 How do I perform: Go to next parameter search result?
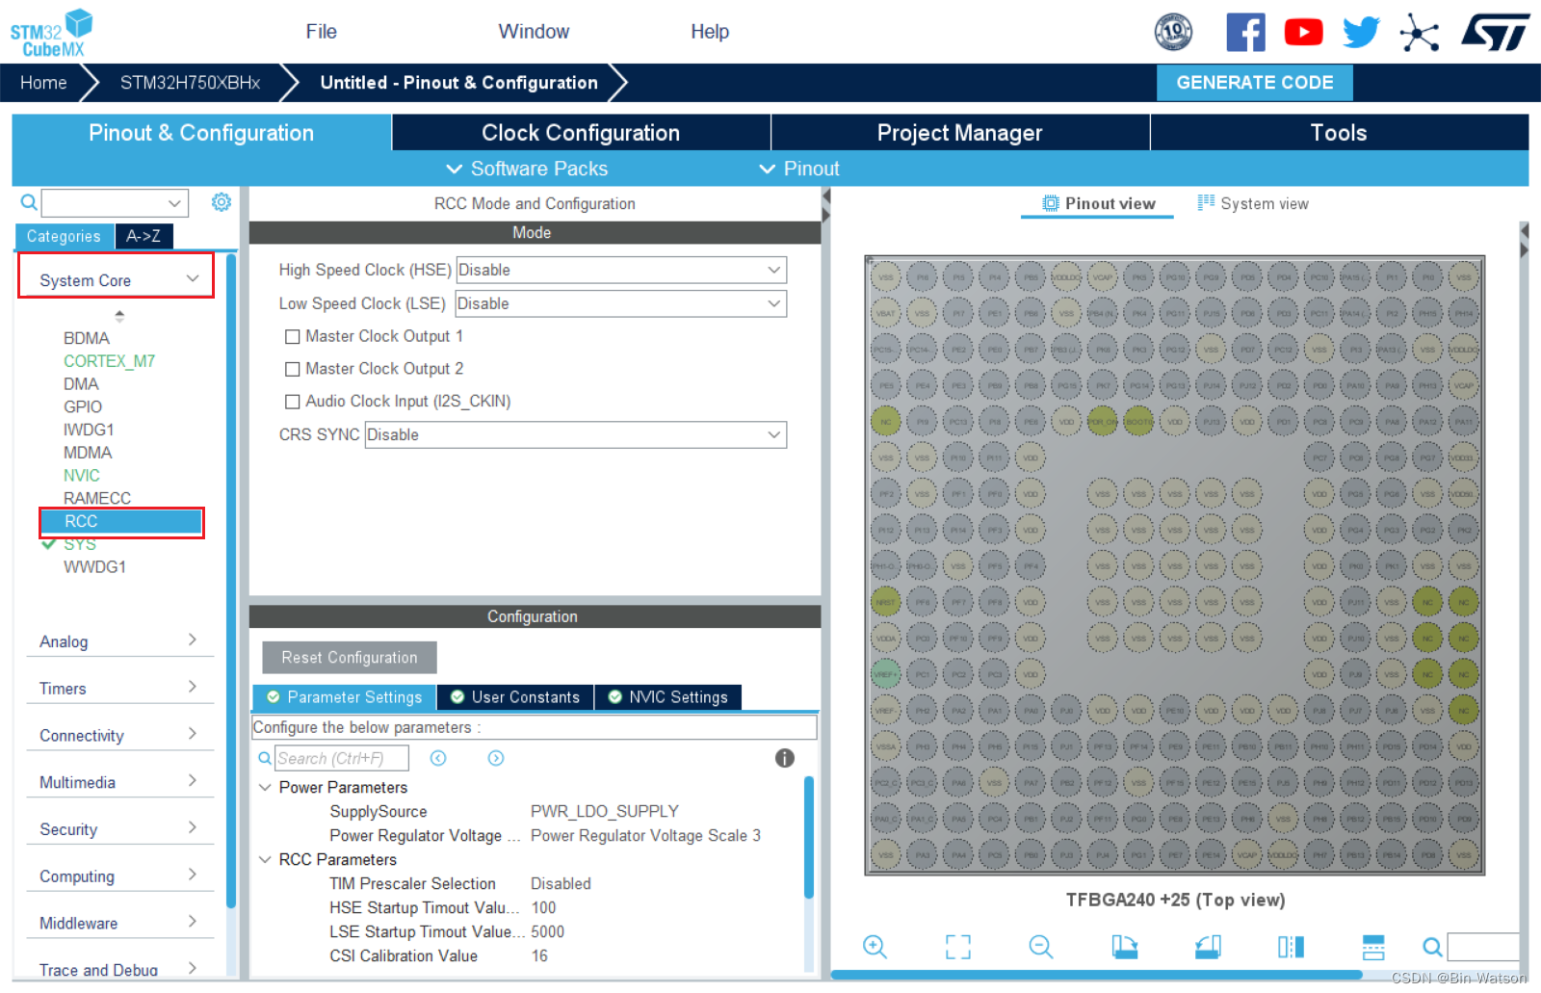point(496,758)
